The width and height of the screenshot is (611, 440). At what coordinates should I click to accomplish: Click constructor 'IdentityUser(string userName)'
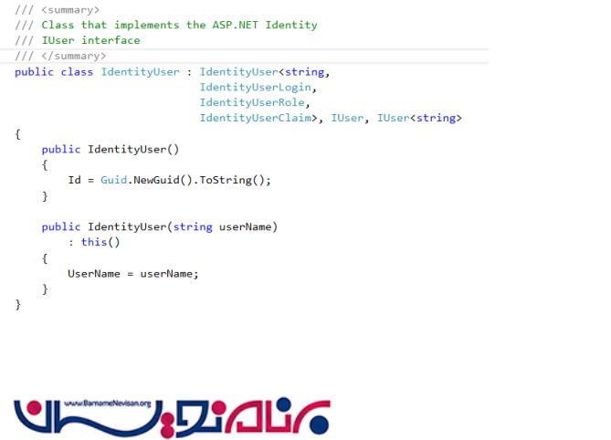(x=183, y=226)
